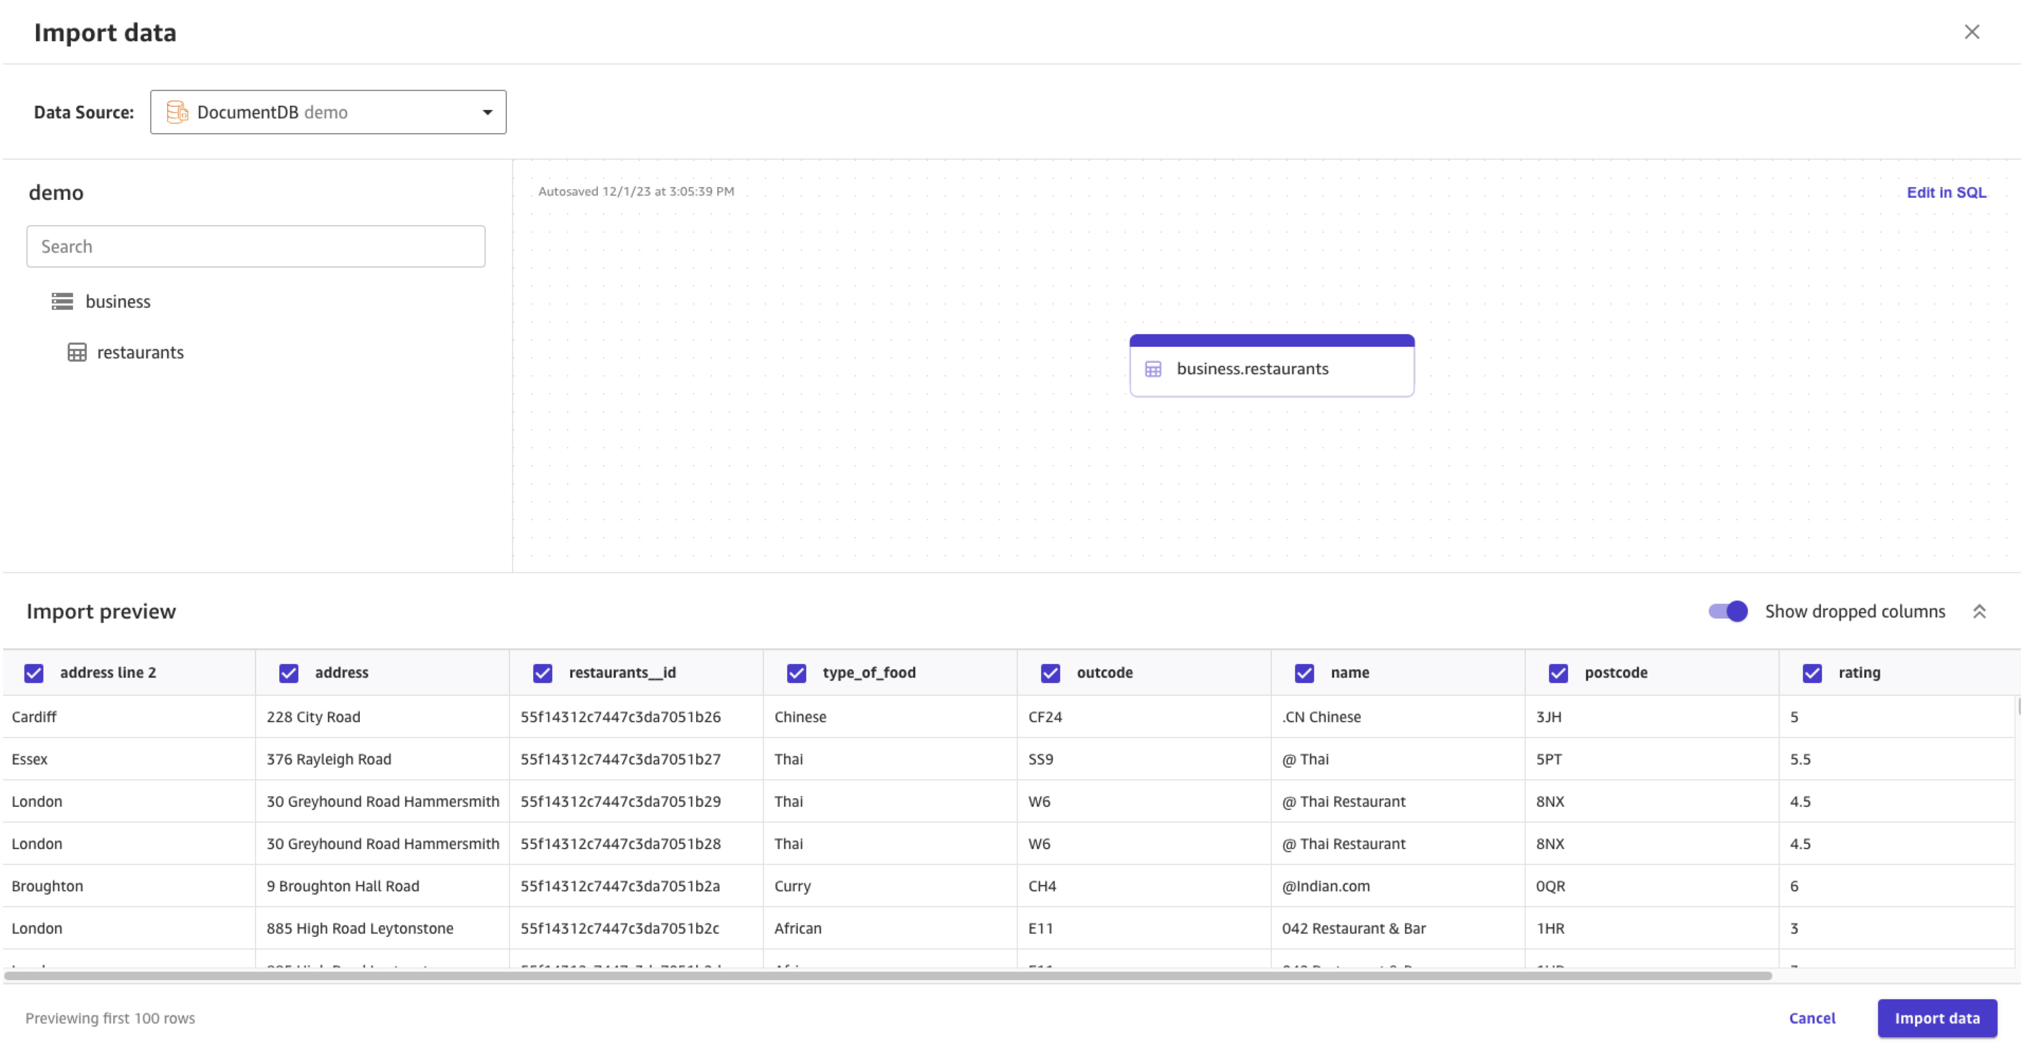Click the restaurants table grid icon
The image size is (2023, 1051).
pos(77,353)
